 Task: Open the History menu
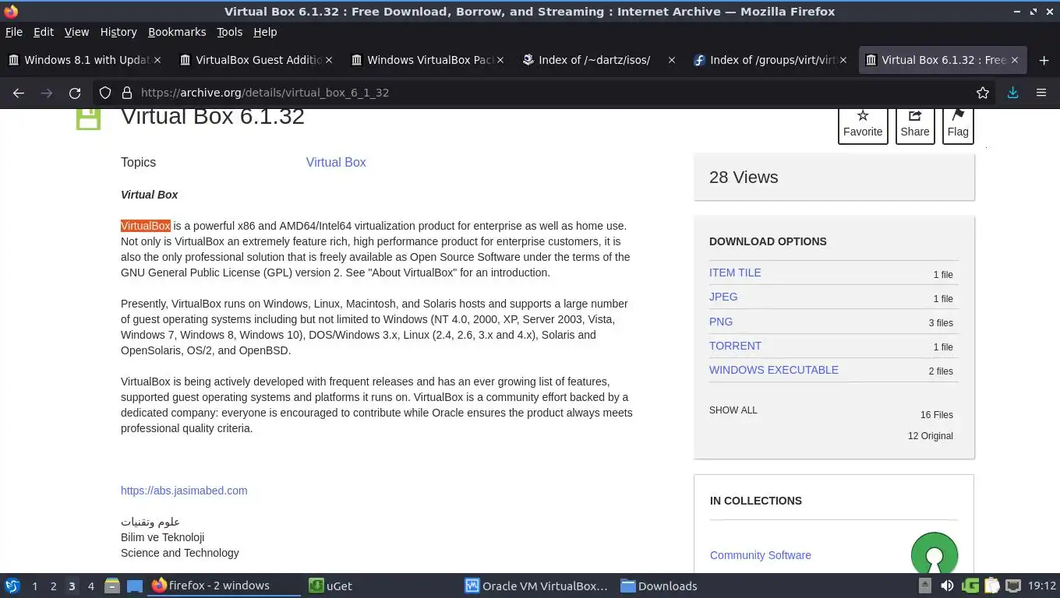pyautogui.click(x=118, y=32)
